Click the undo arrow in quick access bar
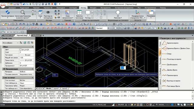 24,4
